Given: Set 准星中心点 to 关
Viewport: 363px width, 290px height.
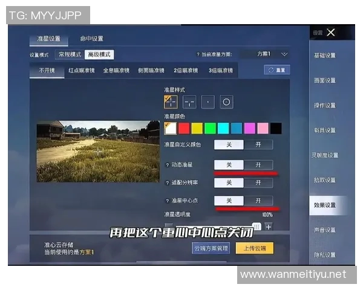Looking at the screenshot, I should pyautogui.click(x=229, y=201).
